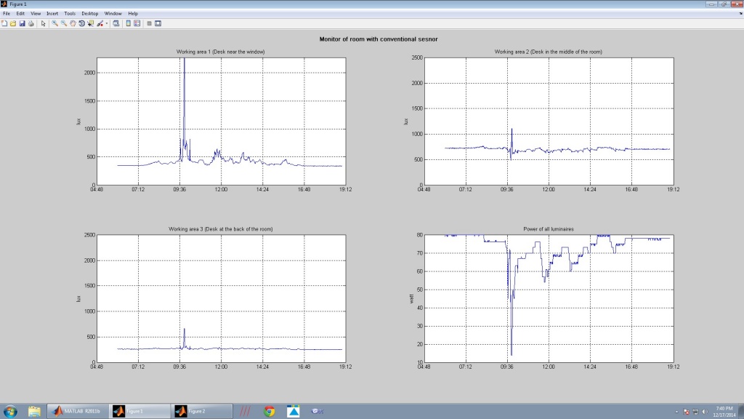Click the 'Monitor of room with conventional sesnor' title
The height and width of the screenshot is (419, 744).
point(378,39)
